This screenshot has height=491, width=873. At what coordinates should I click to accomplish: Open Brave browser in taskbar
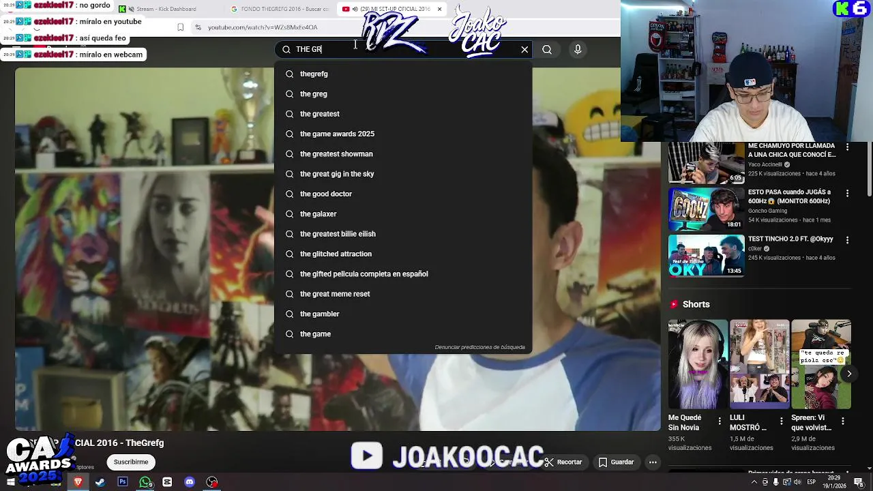(78, 481)
